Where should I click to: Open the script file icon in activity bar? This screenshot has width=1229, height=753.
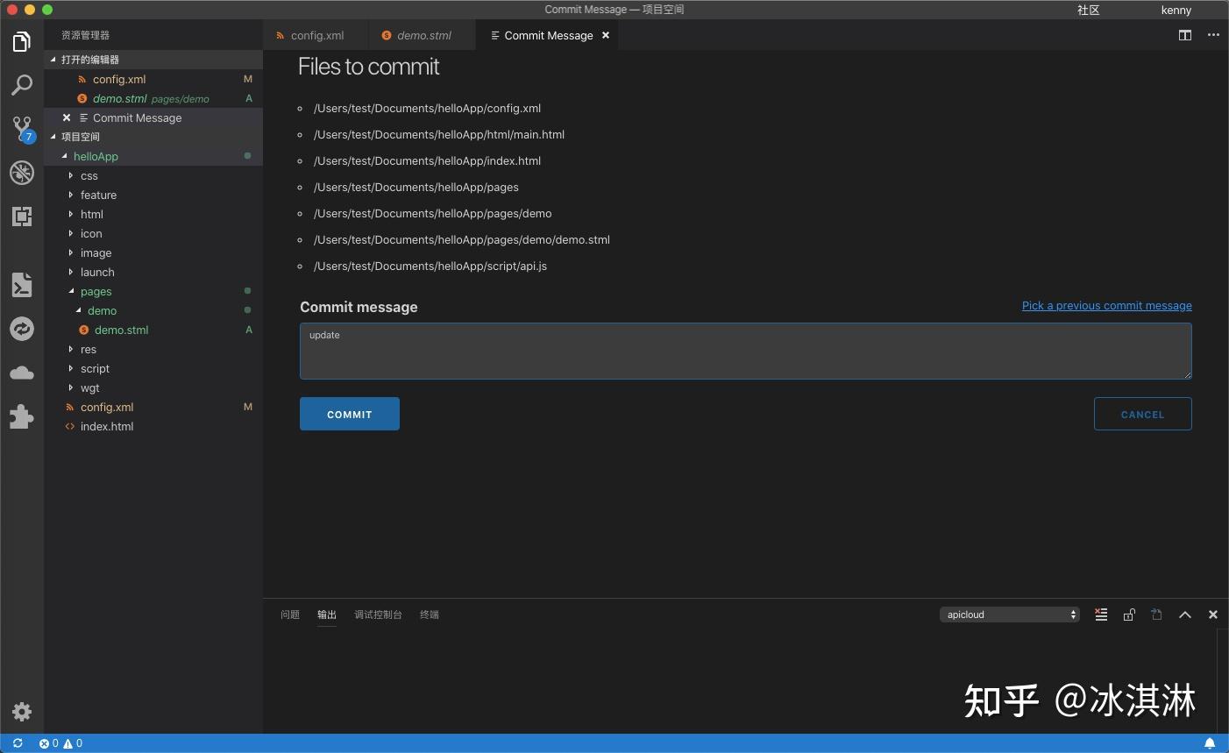click(x=22, y=285)
